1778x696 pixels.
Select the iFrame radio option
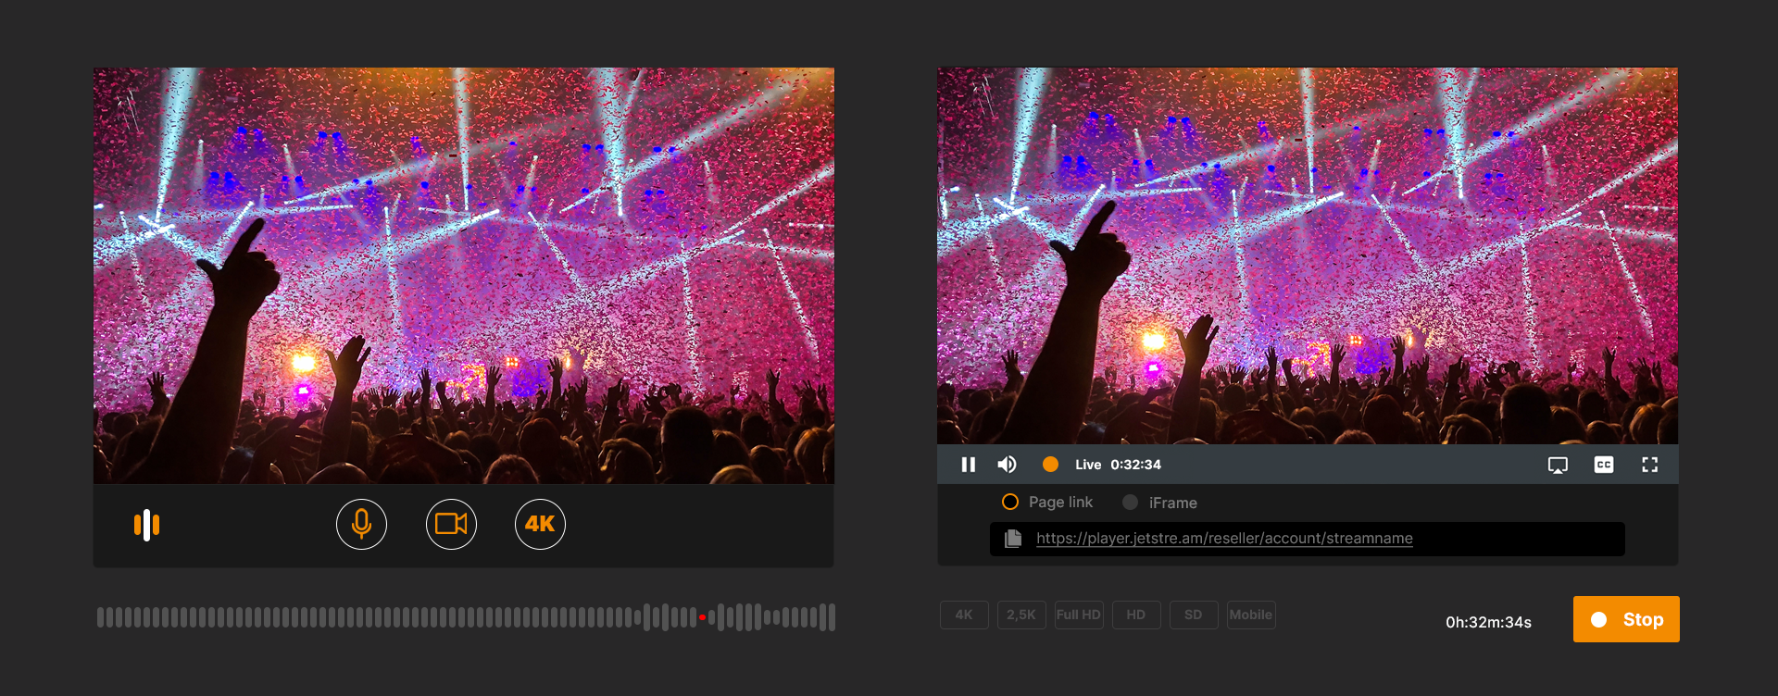click(x=1130, y=503)
